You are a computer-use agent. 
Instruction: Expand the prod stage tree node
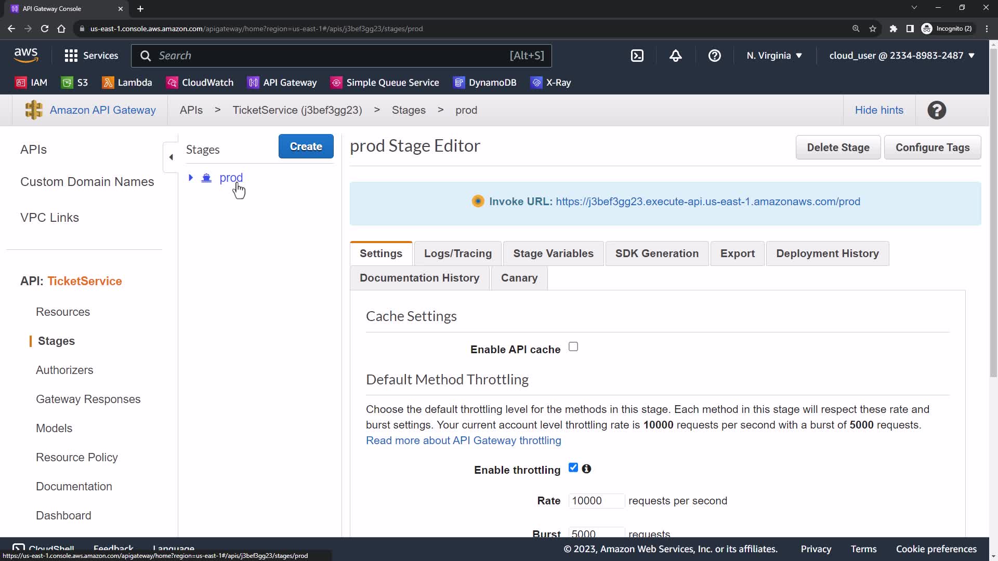[x=191, y=178]
